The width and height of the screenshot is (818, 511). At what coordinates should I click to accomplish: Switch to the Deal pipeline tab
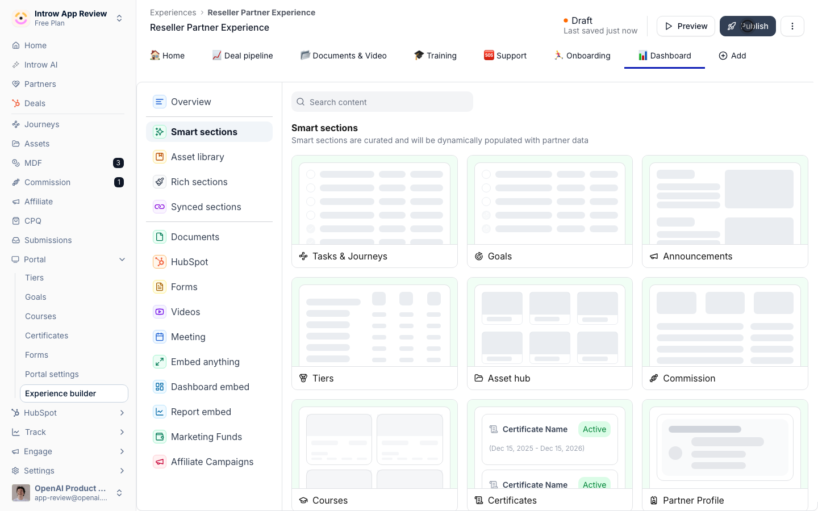(243, 56)
